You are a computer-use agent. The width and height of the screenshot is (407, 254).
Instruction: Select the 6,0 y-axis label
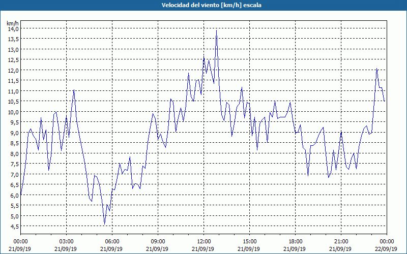14,196
